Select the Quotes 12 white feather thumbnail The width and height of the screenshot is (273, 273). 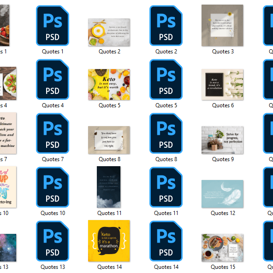(222, 194)
